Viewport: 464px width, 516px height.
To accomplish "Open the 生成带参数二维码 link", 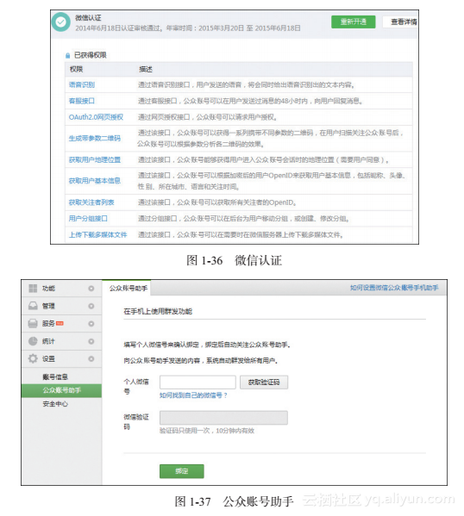I will click(x=95, y=138).
